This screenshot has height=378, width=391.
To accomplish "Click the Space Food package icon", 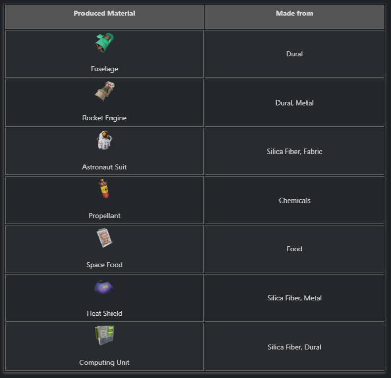I will [x=104, y=238].
